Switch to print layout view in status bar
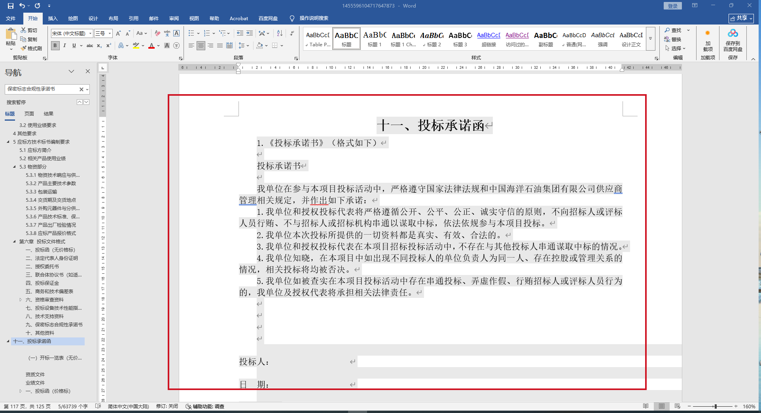The image size is (761, 413). (661, 406)
